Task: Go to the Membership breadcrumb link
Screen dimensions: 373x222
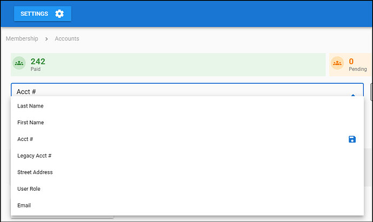Action: point(22,39)
